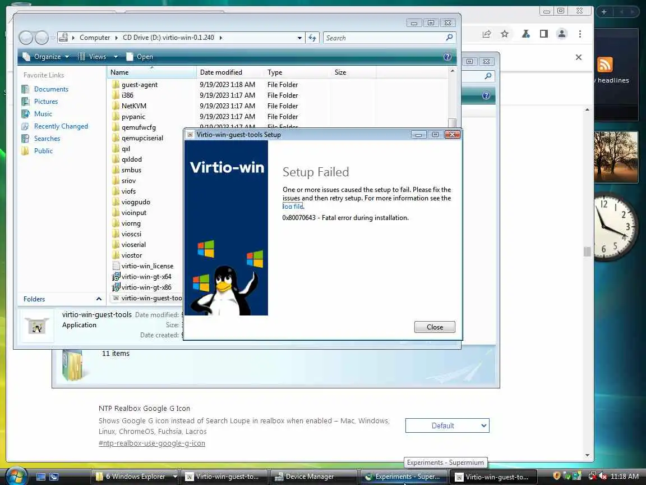This screenshot has width=646, height=485.
Task: Click the Open toolbar button
Action: pos(140,57)
